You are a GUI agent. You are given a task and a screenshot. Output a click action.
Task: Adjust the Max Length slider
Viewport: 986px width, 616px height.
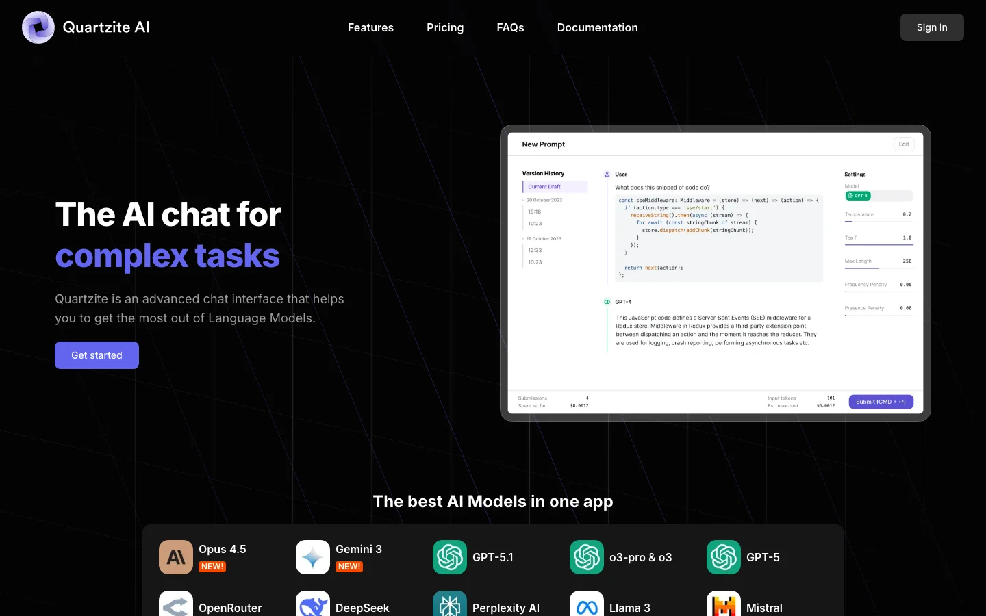tap(878, 268)
